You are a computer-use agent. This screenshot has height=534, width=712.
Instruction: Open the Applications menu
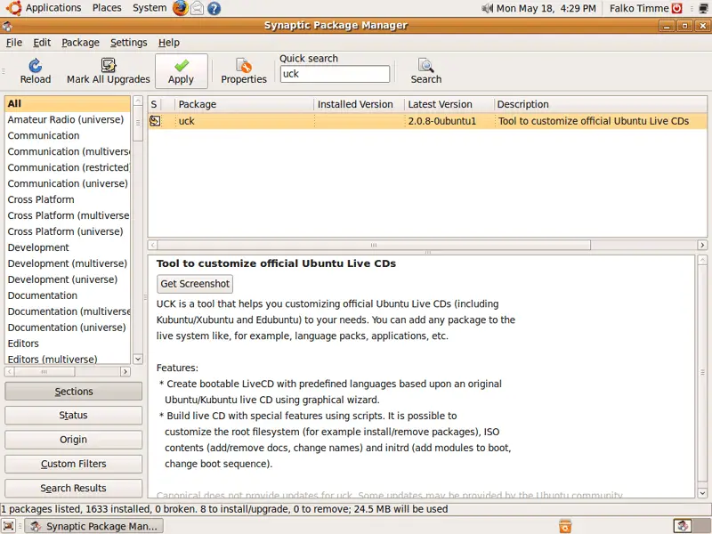pyautogui.click(x=53, y=8)
